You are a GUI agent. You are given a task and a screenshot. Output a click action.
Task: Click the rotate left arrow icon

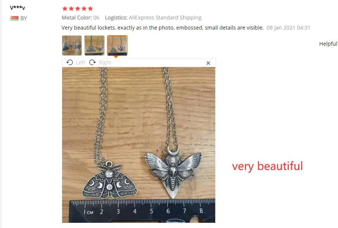(x=70, y=63)
